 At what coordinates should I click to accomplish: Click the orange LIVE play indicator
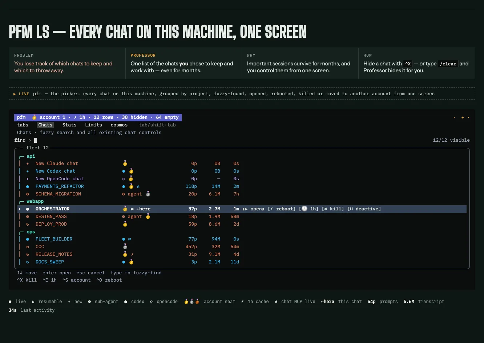21,94
